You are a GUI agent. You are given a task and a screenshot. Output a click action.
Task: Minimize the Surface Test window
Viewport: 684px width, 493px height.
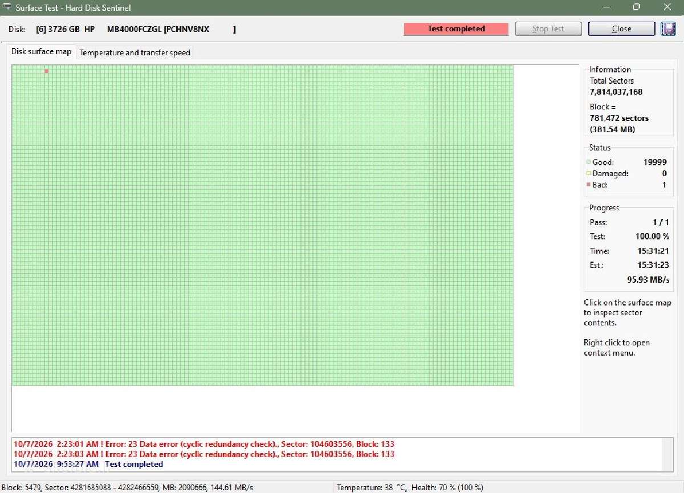coord(605,7)
